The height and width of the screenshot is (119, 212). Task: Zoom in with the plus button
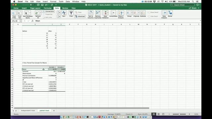(189, 114)
